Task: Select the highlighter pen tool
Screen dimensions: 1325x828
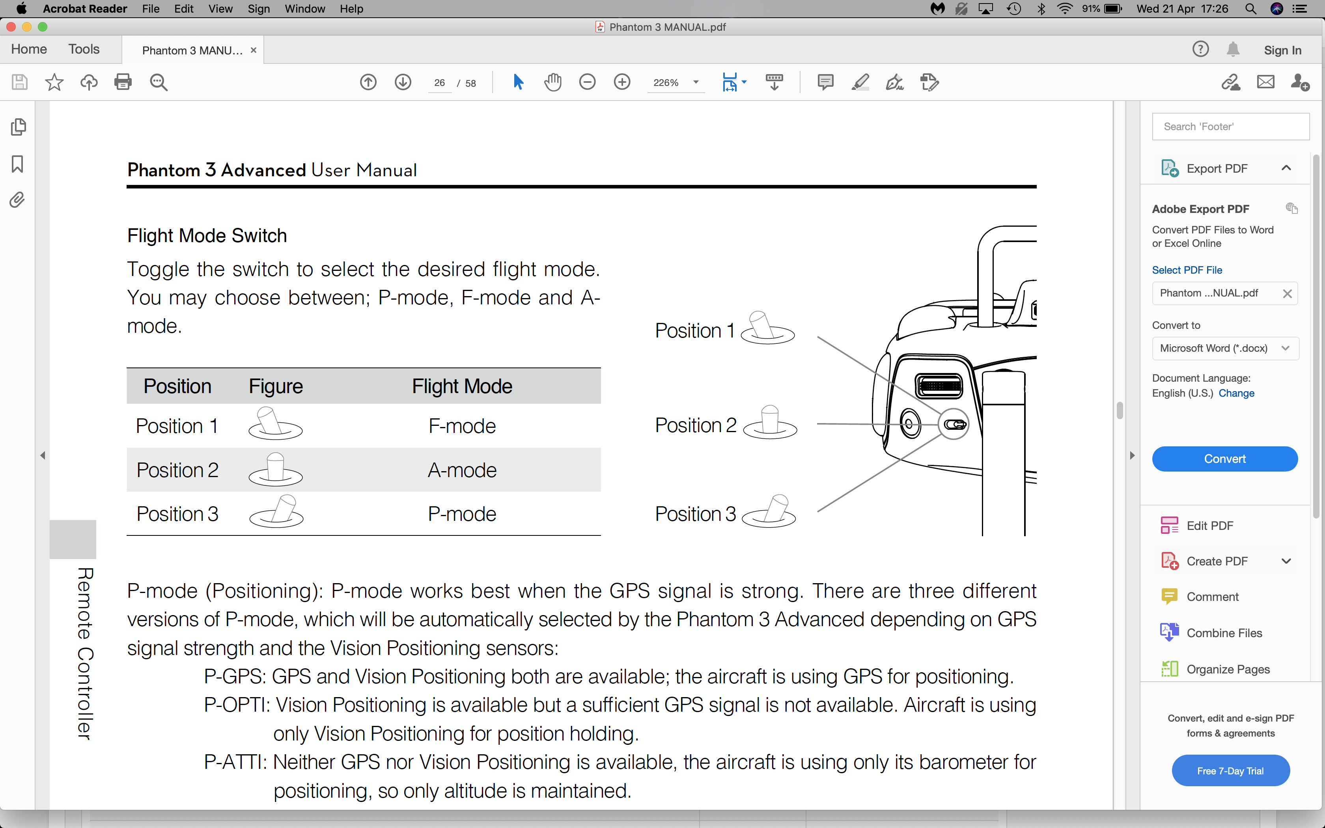Action: pyautogui.click(x=860, y=82)
